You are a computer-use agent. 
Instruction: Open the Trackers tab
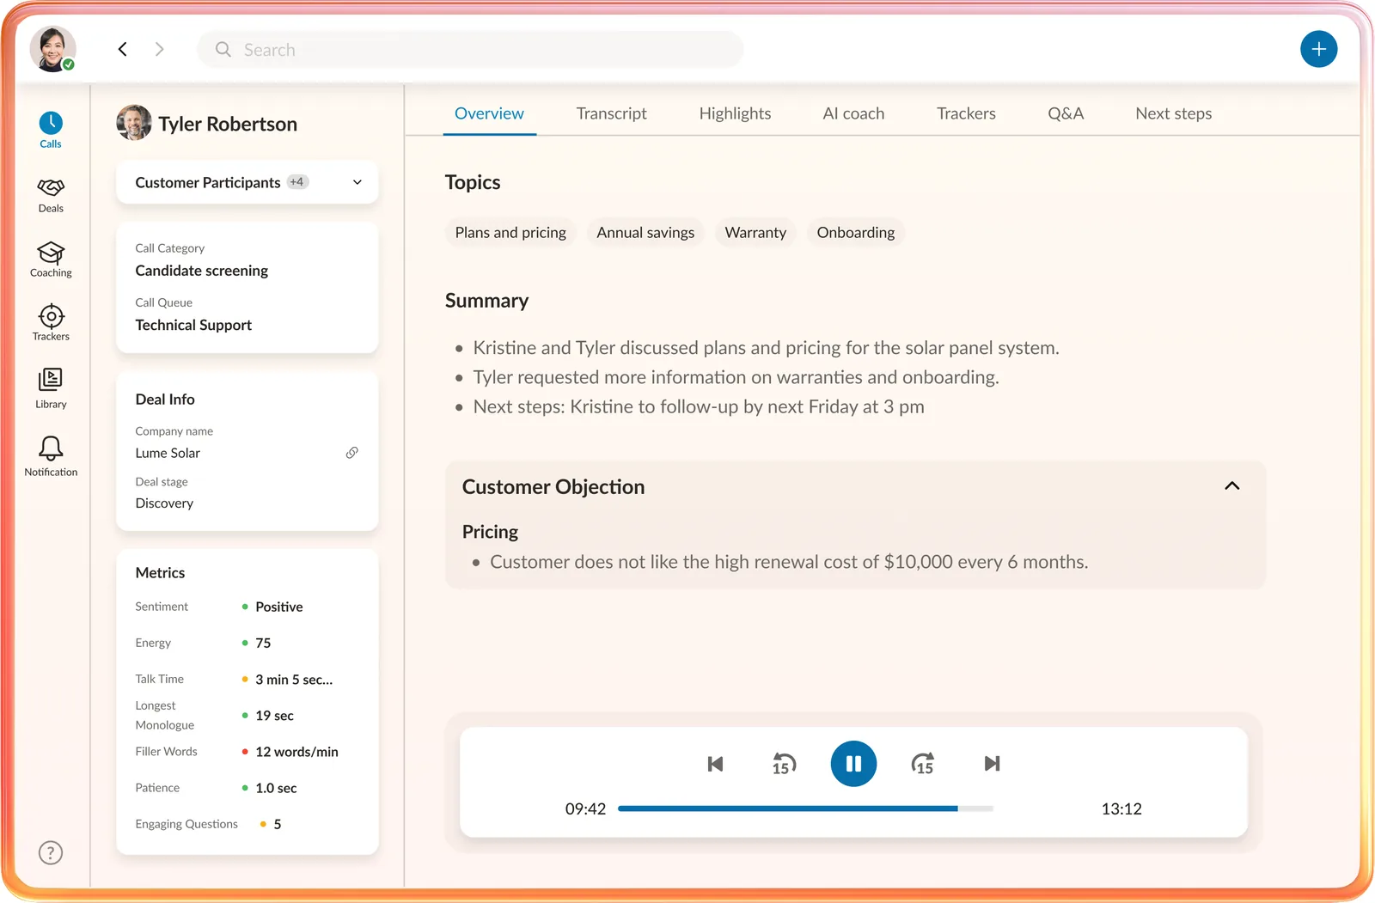[966, 113]
